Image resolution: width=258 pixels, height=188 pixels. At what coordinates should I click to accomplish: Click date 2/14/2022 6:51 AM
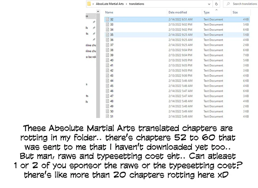[x=180, y=19]
